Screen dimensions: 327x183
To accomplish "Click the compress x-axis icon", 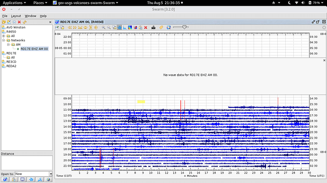I will coord(80,27).
